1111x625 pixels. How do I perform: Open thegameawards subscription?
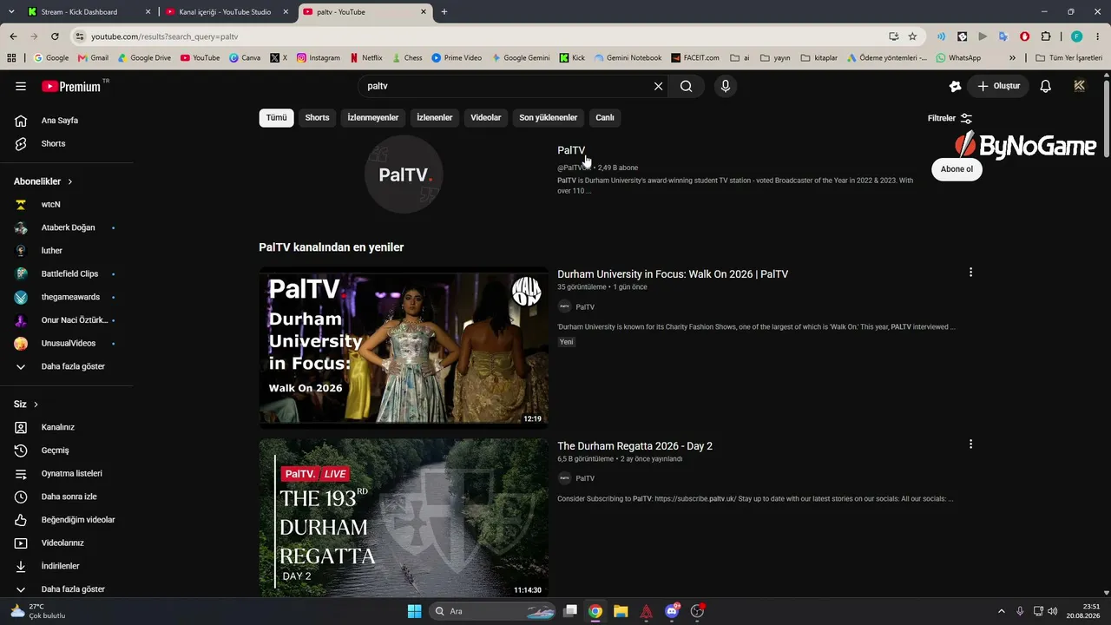tap(67, 297)
